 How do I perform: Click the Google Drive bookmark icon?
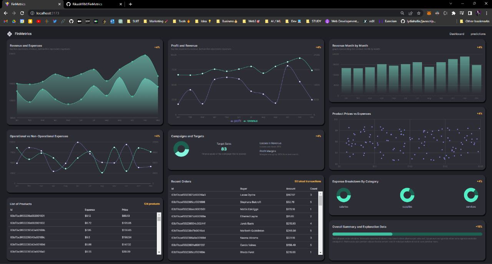tap(13, 21)
